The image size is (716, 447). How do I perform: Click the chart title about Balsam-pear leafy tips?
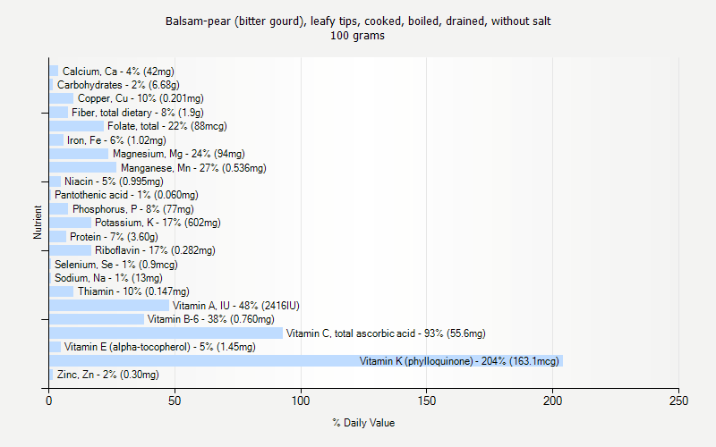pos(358,21)
